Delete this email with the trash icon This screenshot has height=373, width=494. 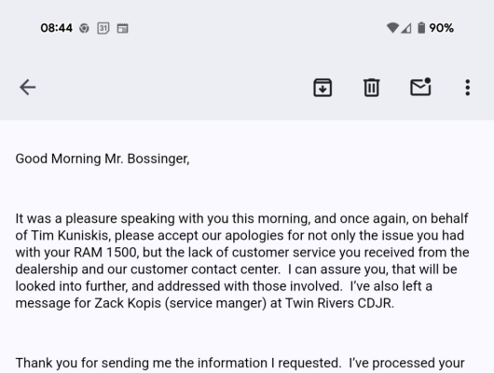(372, 88)
